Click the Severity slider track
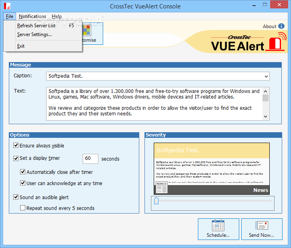The width and height of the screenshot is (291, 248). pyautogui.click(x=213, y=201)
